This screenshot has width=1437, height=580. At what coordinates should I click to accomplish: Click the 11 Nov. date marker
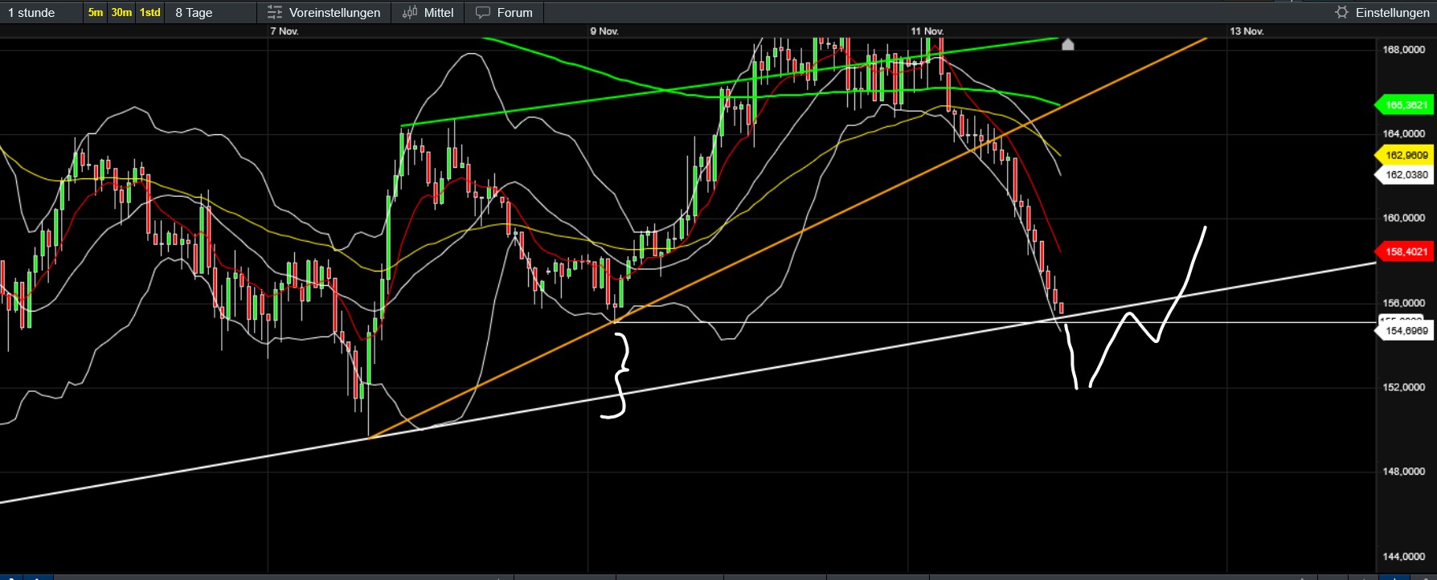(927, 31)
